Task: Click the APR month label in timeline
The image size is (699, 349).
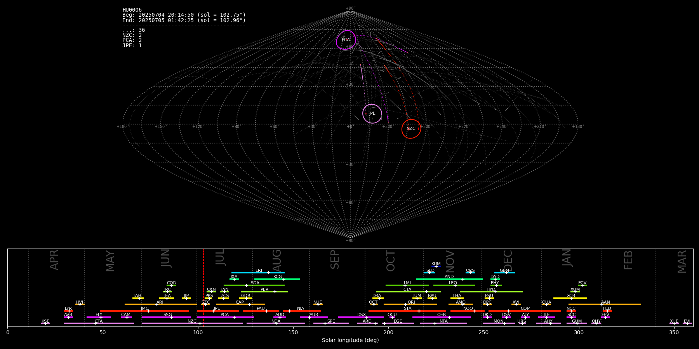Action: (x=54, y=260)
